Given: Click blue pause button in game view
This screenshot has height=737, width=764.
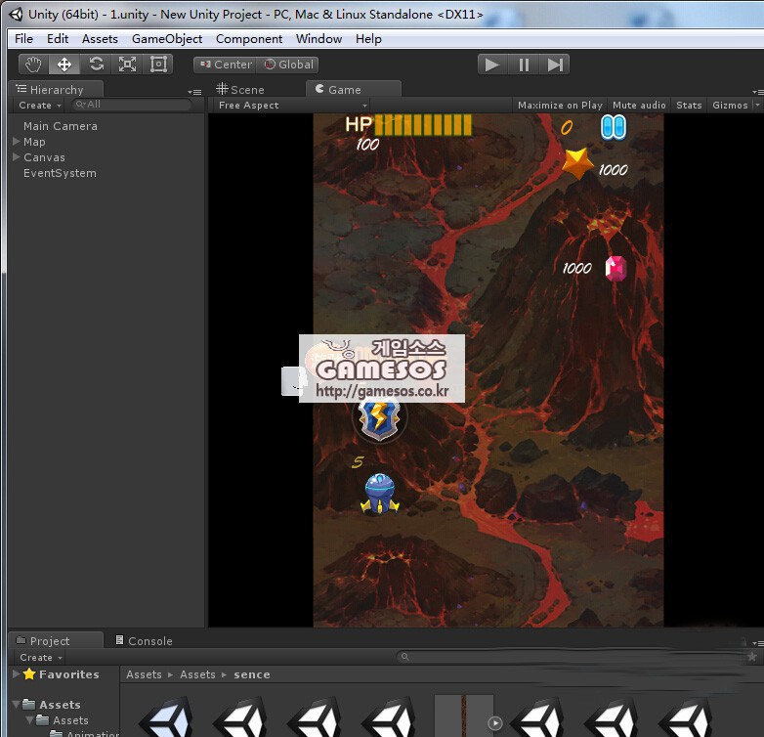Looking at the screenshot, I should [613, 128].
